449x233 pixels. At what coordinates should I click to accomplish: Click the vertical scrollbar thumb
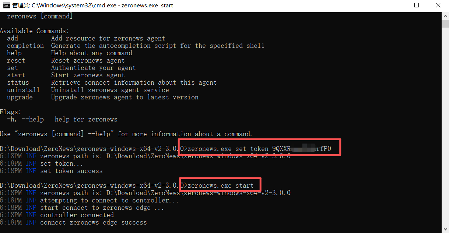click(445, 24)
